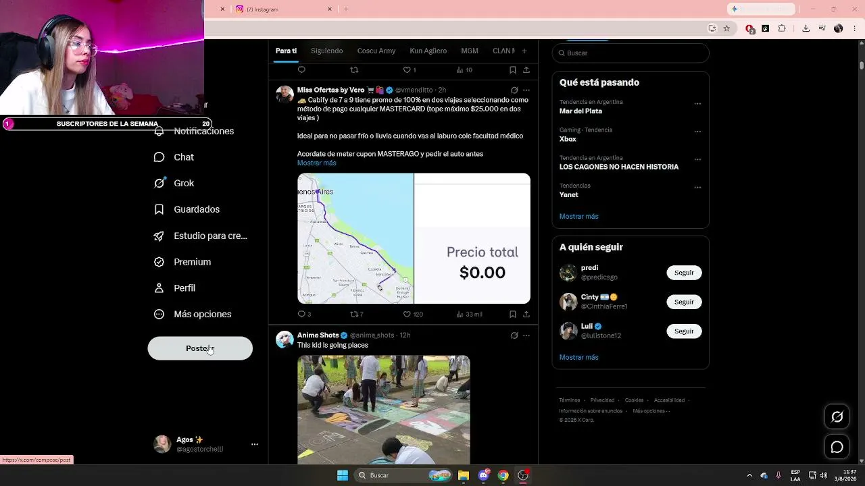Open the Cabify map image in the post

355,238
